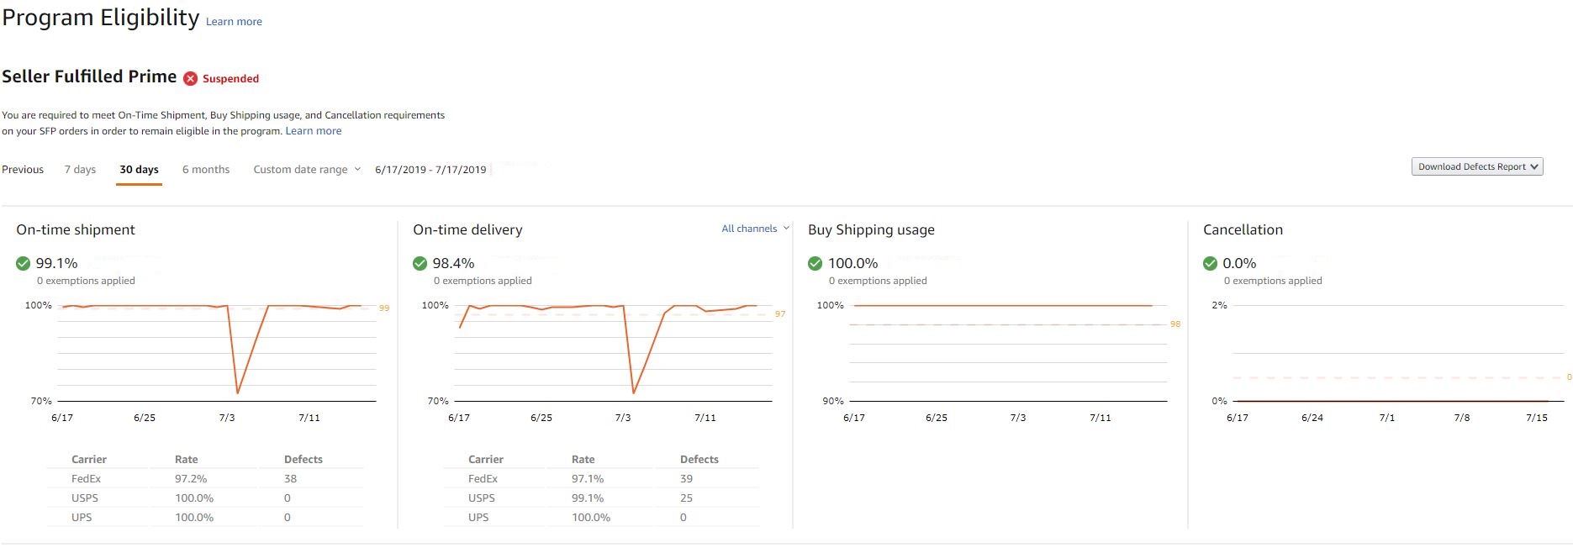
Task: Click Learn more in the SFP requirements text
Action: pos(314,130)
